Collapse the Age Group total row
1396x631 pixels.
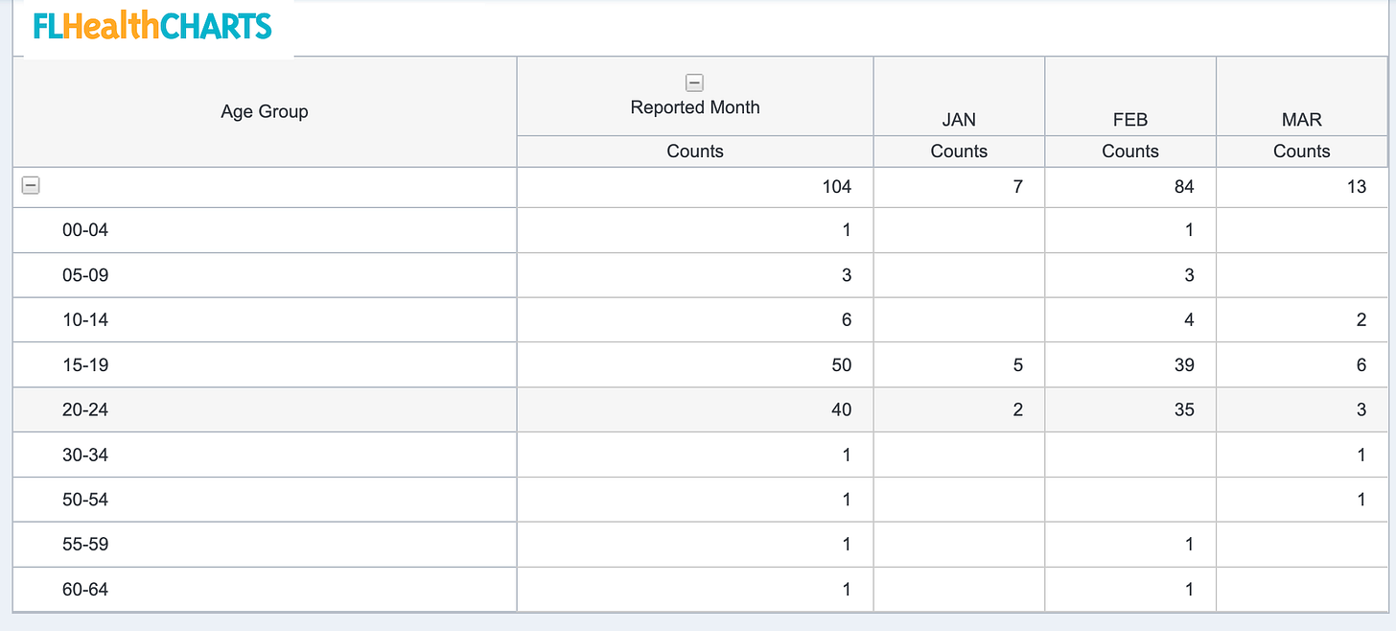(x=30, y=185)
